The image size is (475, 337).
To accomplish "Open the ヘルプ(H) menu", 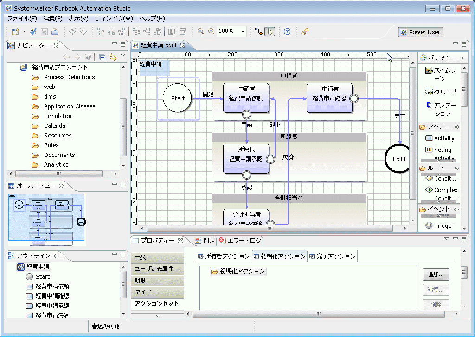I will (x=152, y=19).
